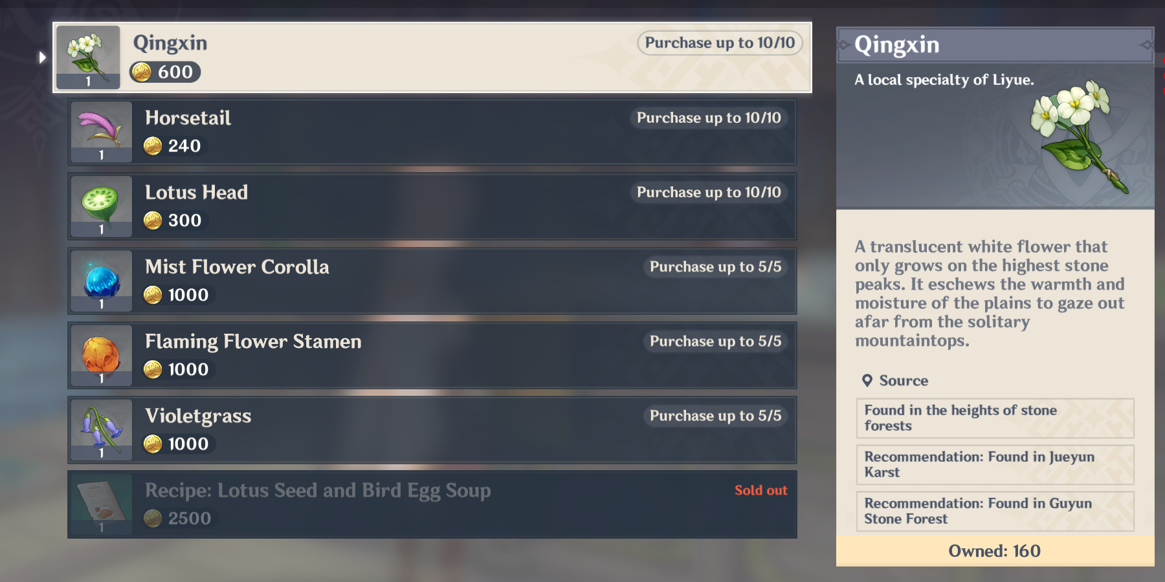Open "Found in the heights of stone forests" source
The width and height of the screenshot is (1165, 582).
click(995, 418)
